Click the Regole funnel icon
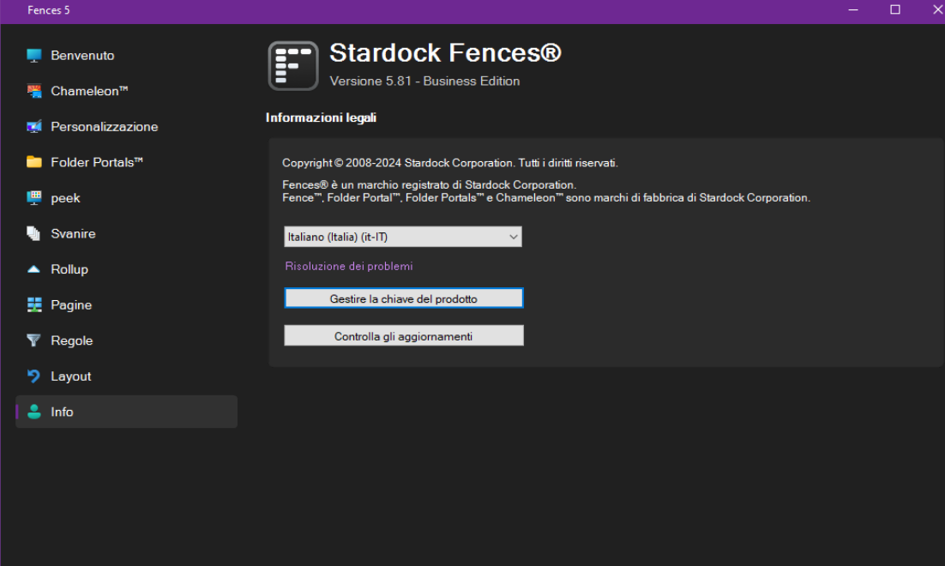 pyautogui.click(x=34, y=340)
